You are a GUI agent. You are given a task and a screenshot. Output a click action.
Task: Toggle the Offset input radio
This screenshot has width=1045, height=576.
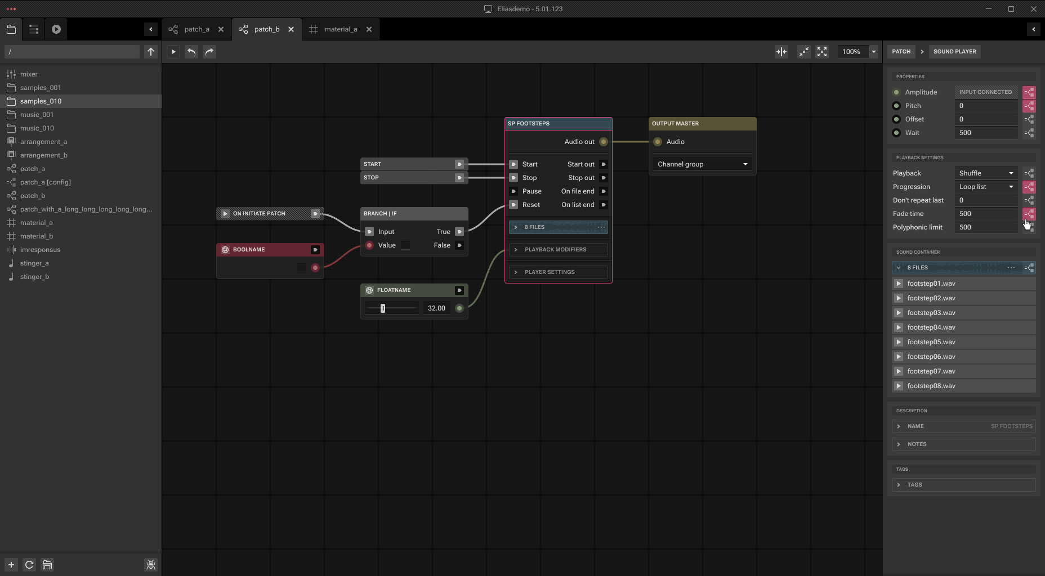click(x=896, y=119)
